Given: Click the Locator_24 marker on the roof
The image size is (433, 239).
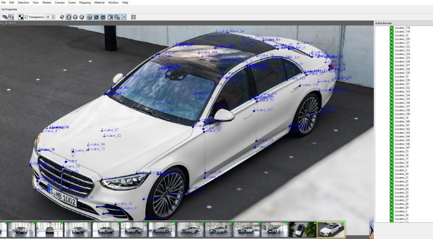Looking at the screenshot, I should (x=235, y=31).
